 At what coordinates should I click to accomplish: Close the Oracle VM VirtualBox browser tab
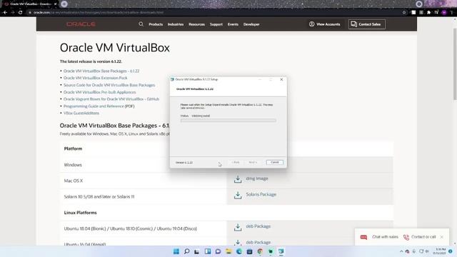[56, 4]
